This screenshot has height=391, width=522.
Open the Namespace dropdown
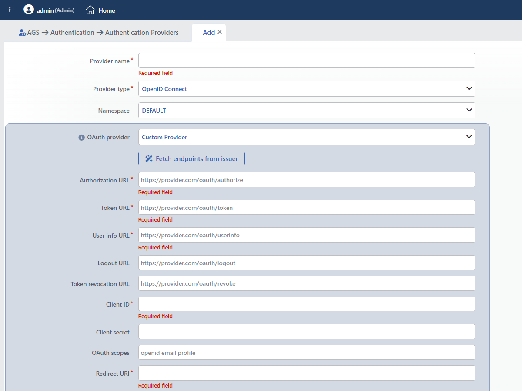click(307, 111)
